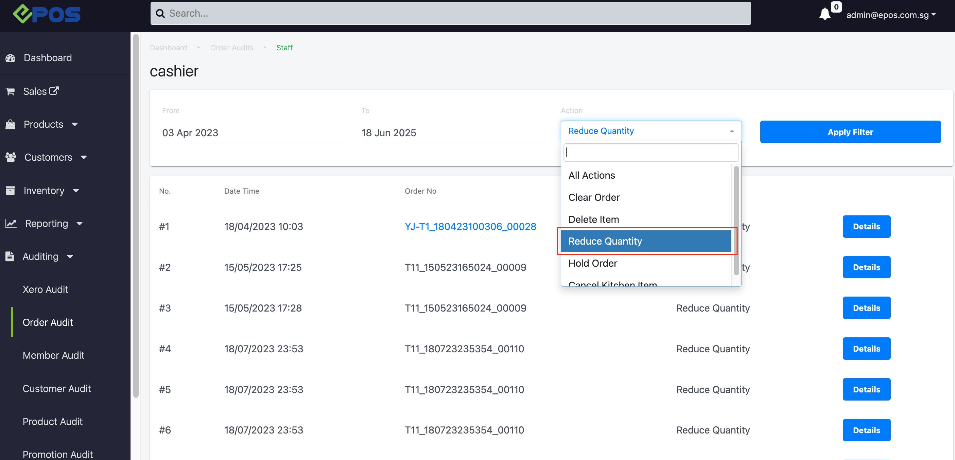
Task: Focus the top Search field
Action: tap(450, 13)
